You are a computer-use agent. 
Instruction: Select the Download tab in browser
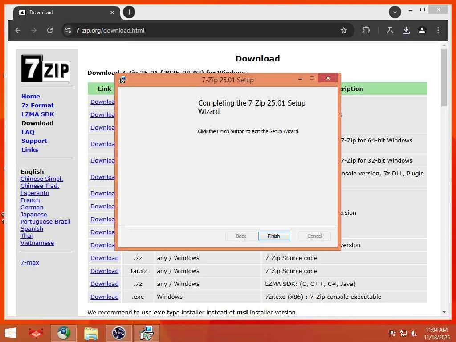[x=67, y=12]
